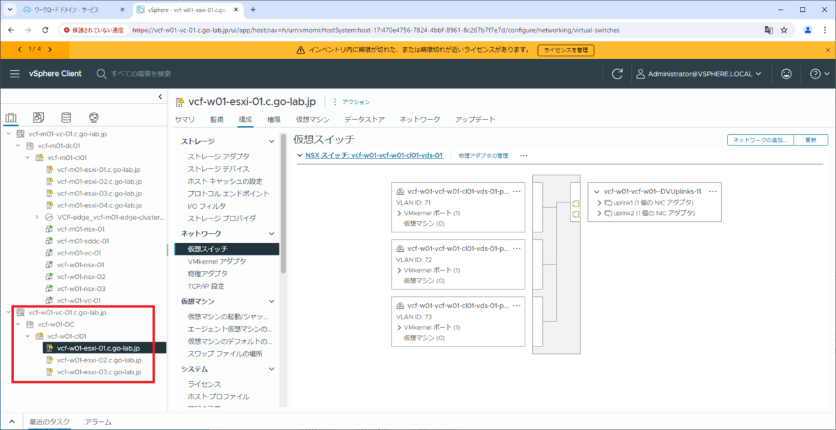The image size is (836, 430).
Task: Collapse the vcf-m01-dc01 datacenter node
Action: click(x=18, y=146)
